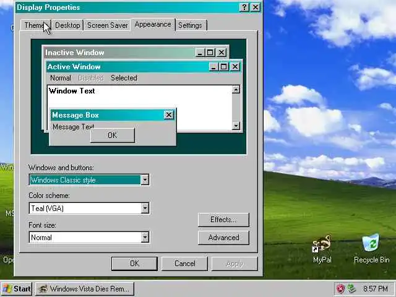Click the Selected preview menu item
This screenshot has width=396, height=297.
point(124,78)
